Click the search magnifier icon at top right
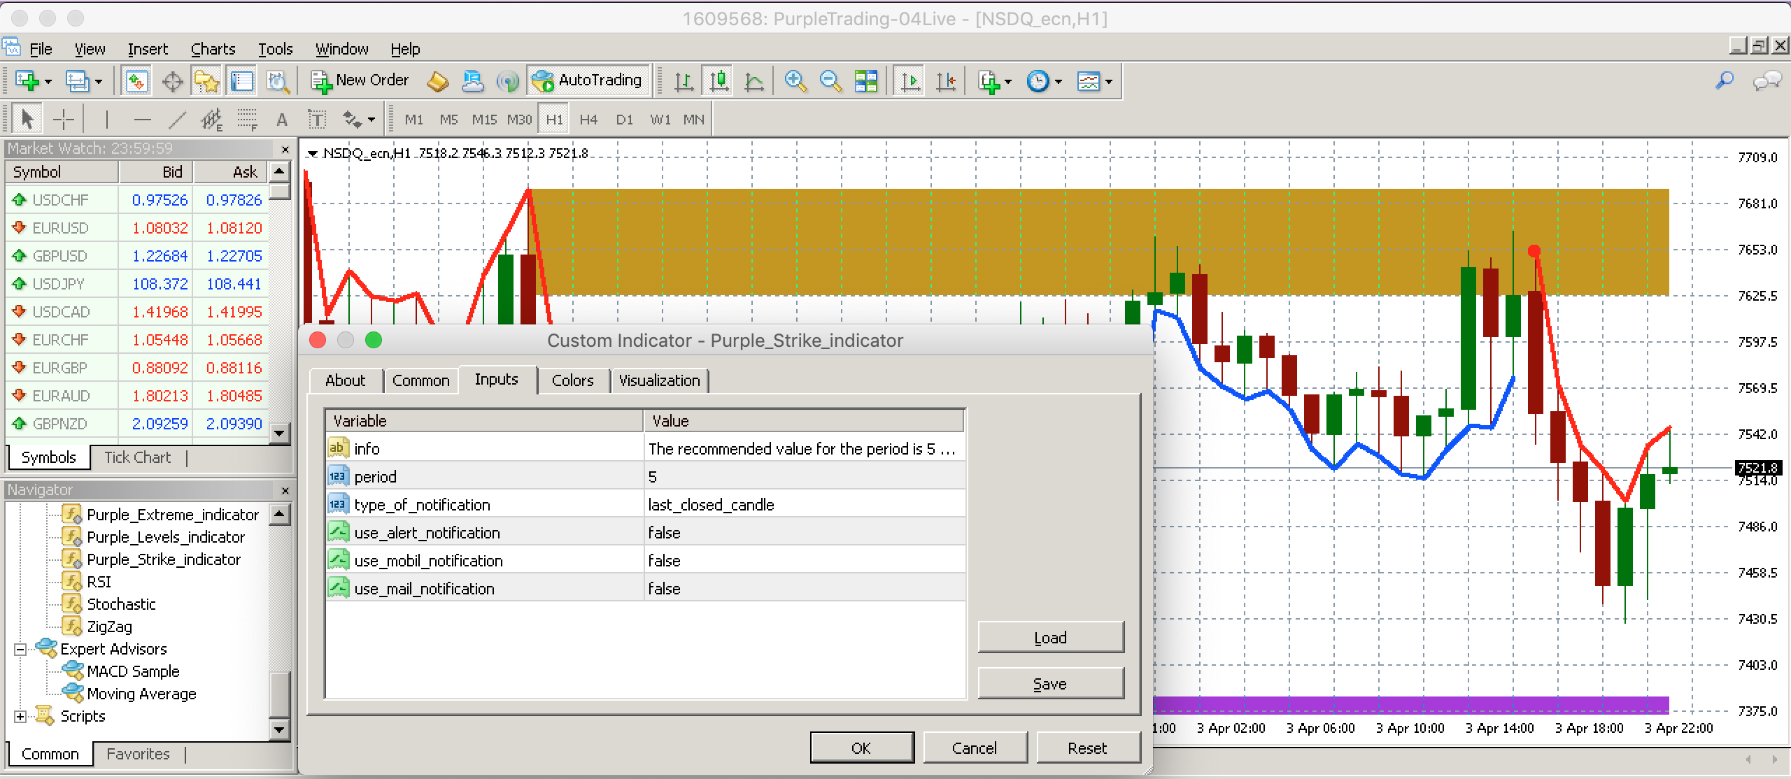 (1725, 81)
